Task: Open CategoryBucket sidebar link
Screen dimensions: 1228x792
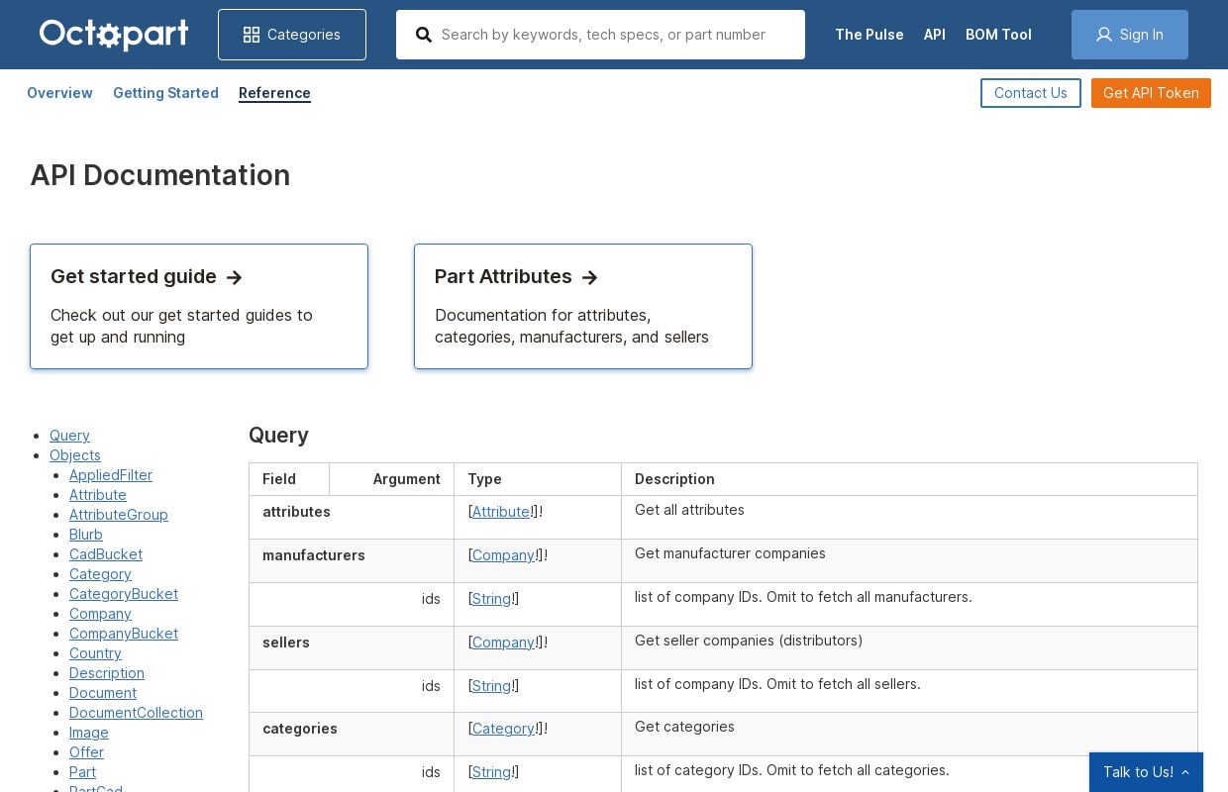Action: tap(124, 594)
